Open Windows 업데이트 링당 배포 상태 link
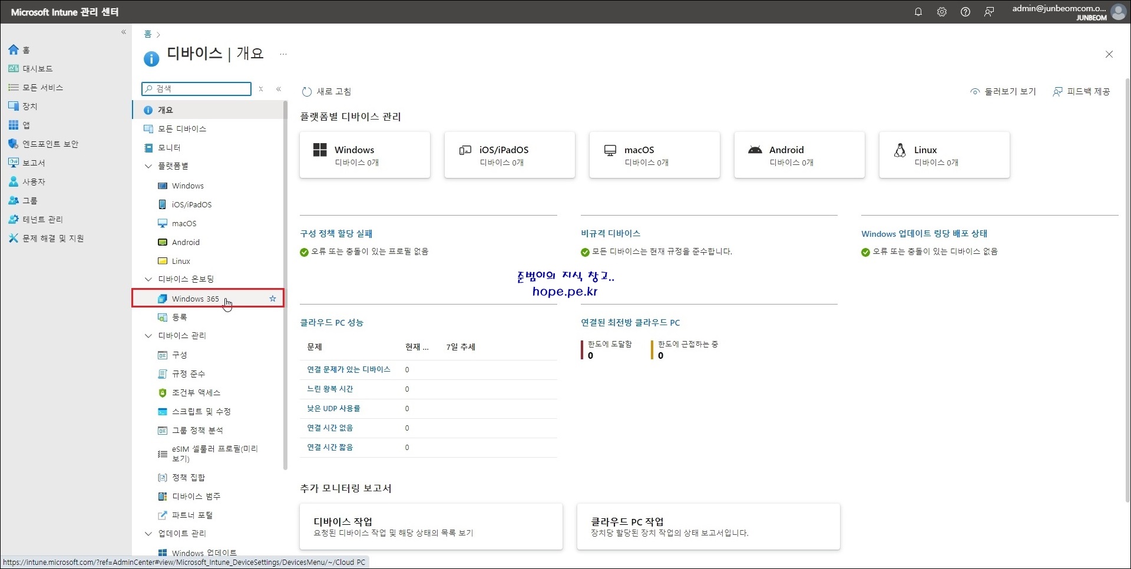This screenshot has height=569, width=1131. (924, 234)
